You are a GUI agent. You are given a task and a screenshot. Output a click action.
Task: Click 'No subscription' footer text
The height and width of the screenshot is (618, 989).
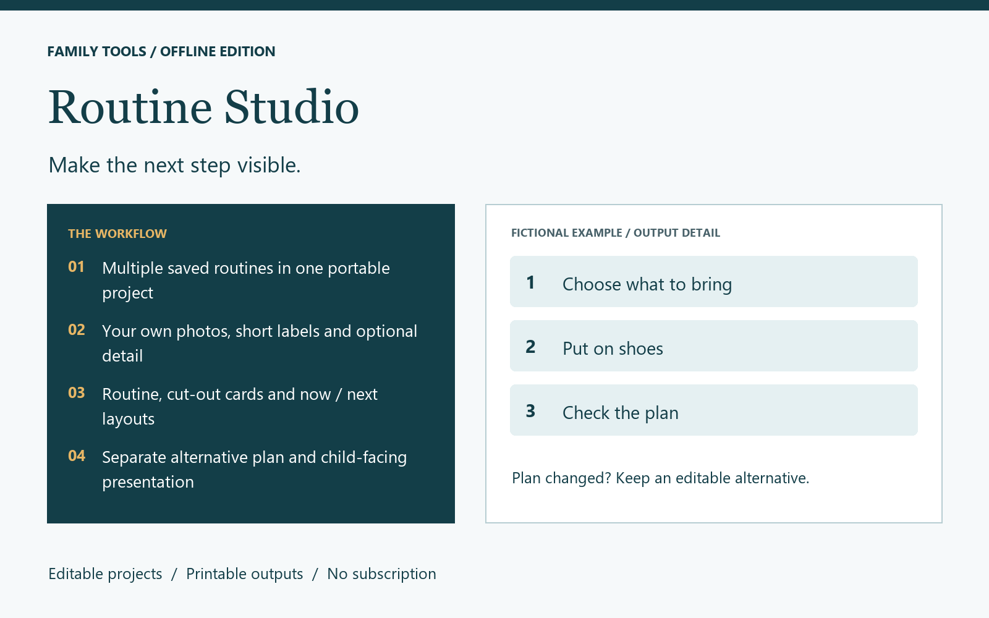coord(381,574)
